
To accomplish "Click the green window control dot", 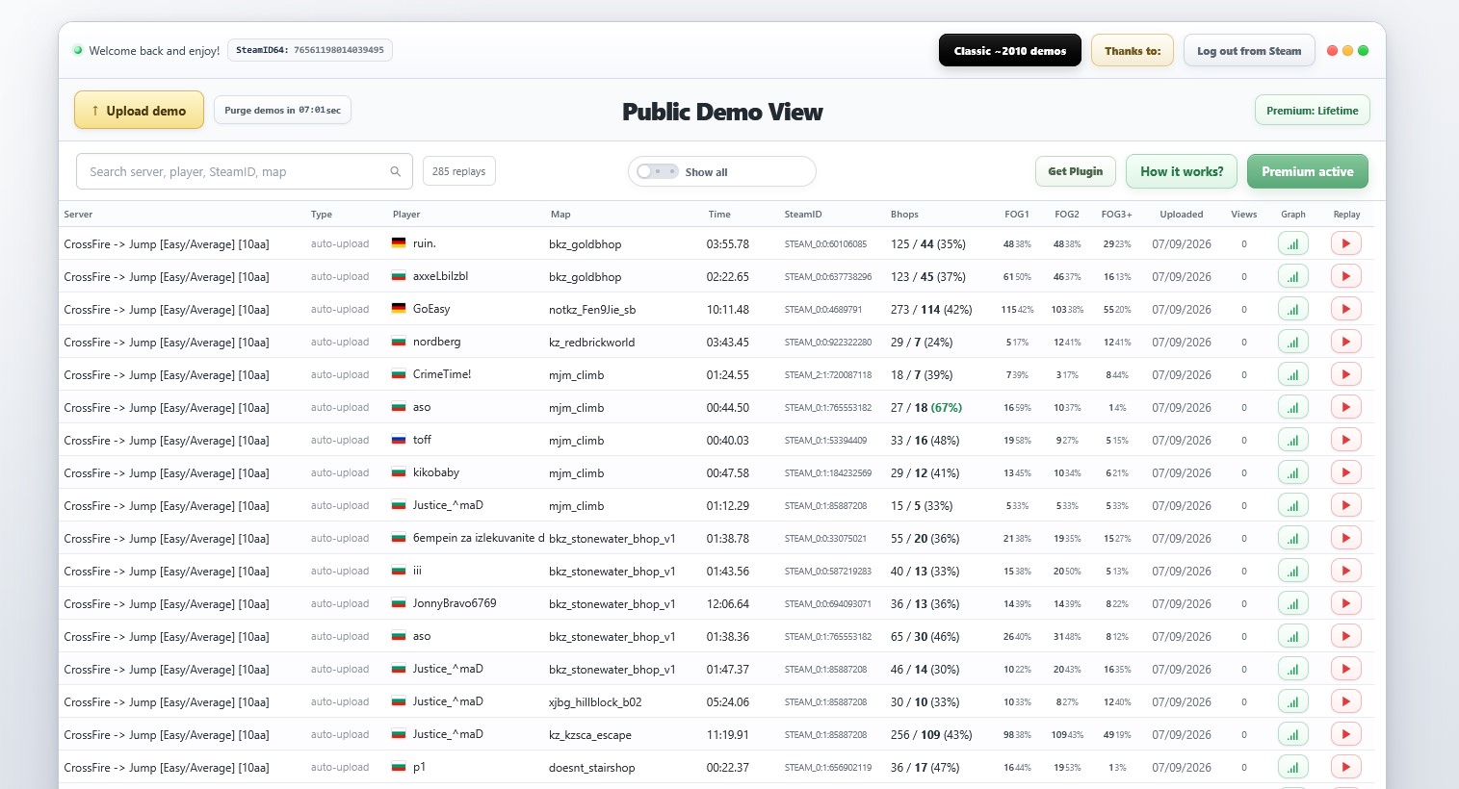I will (1364, 50).
